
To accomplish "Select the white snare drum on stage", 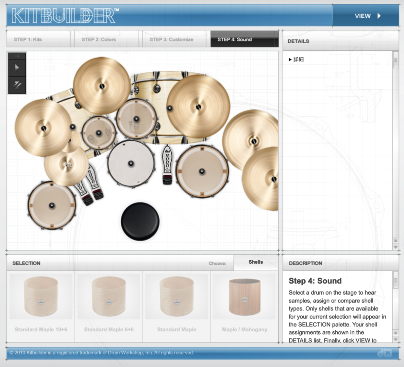I will tap(131, 163).
